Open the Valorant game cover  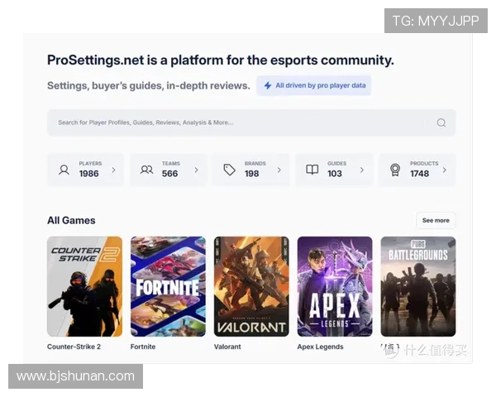[251, 286]
